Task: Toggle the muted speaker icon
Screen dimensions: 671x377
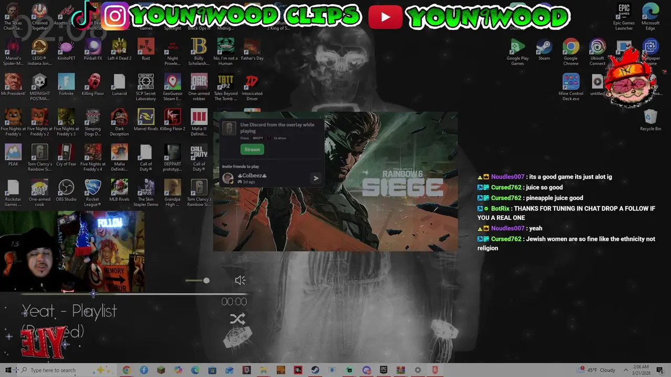Action: [x=240, y=281]
